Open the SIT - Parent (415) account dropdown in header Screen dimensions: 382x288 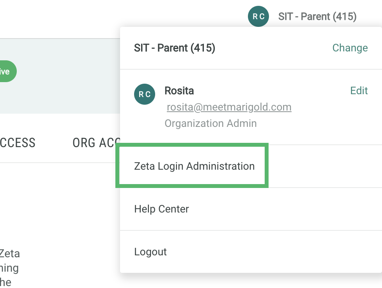tap(317, 16)
